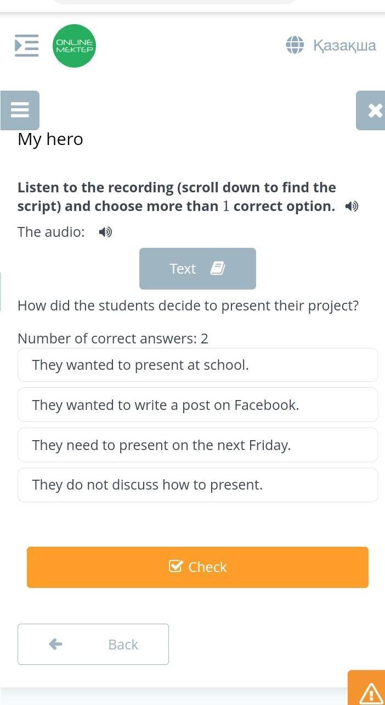Play the instruction speaker icon
This screenshot has width=385, height=705.
click(352, 207)
